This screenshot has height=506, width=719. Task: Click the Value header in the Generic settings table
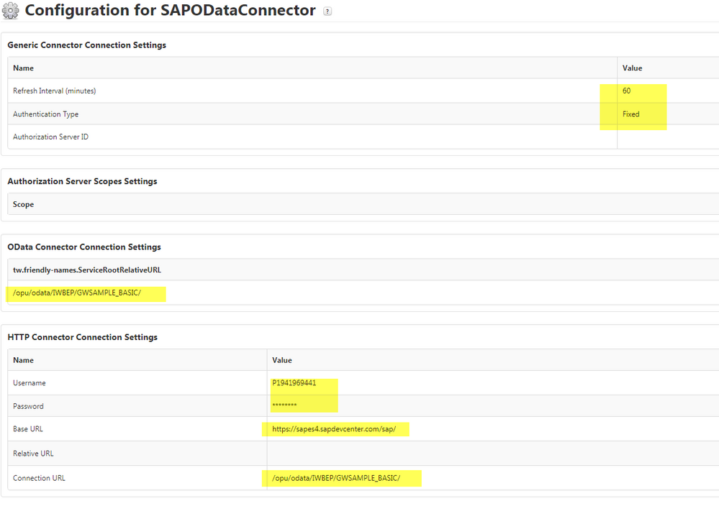633,68
